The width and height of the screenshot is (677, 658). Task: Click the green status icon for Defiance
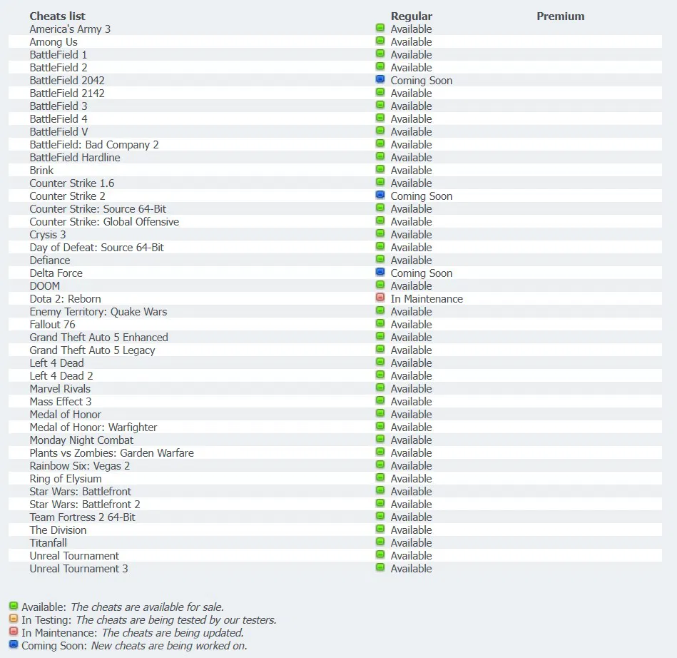(380, 259)
